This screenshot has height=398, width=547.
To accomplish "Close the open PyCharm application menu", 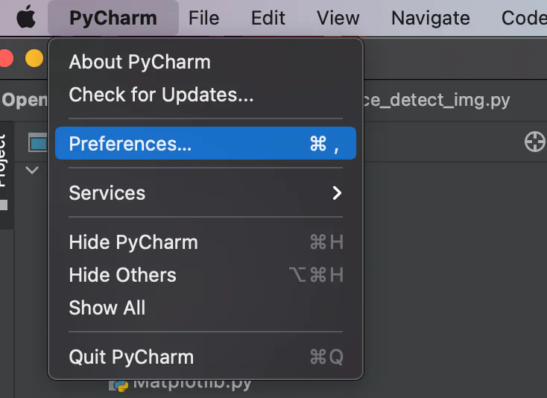I will 113,18.
